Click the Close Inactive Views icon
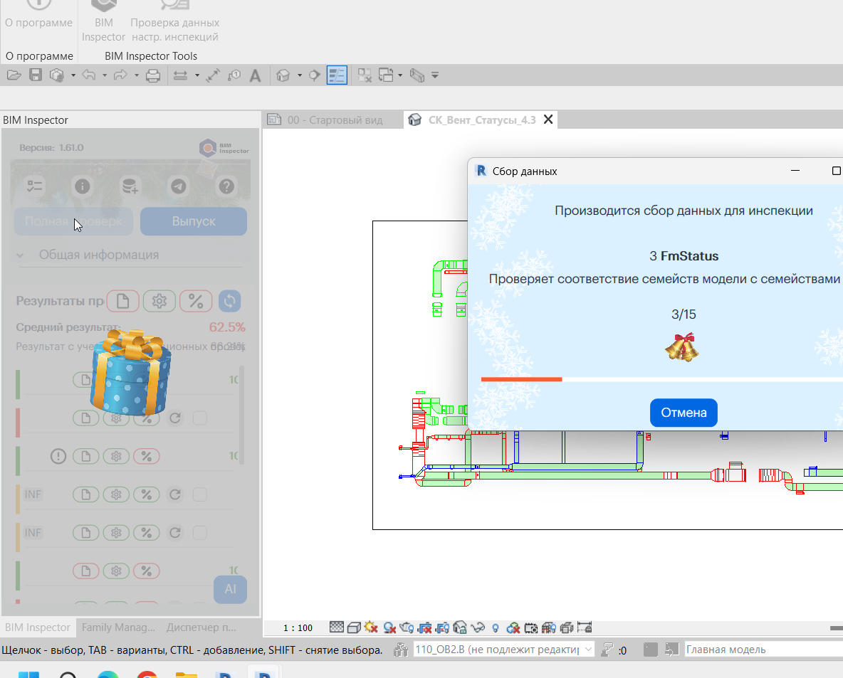Screen dimensions: 843x678 pyautogui.click(x=365, y=75)
